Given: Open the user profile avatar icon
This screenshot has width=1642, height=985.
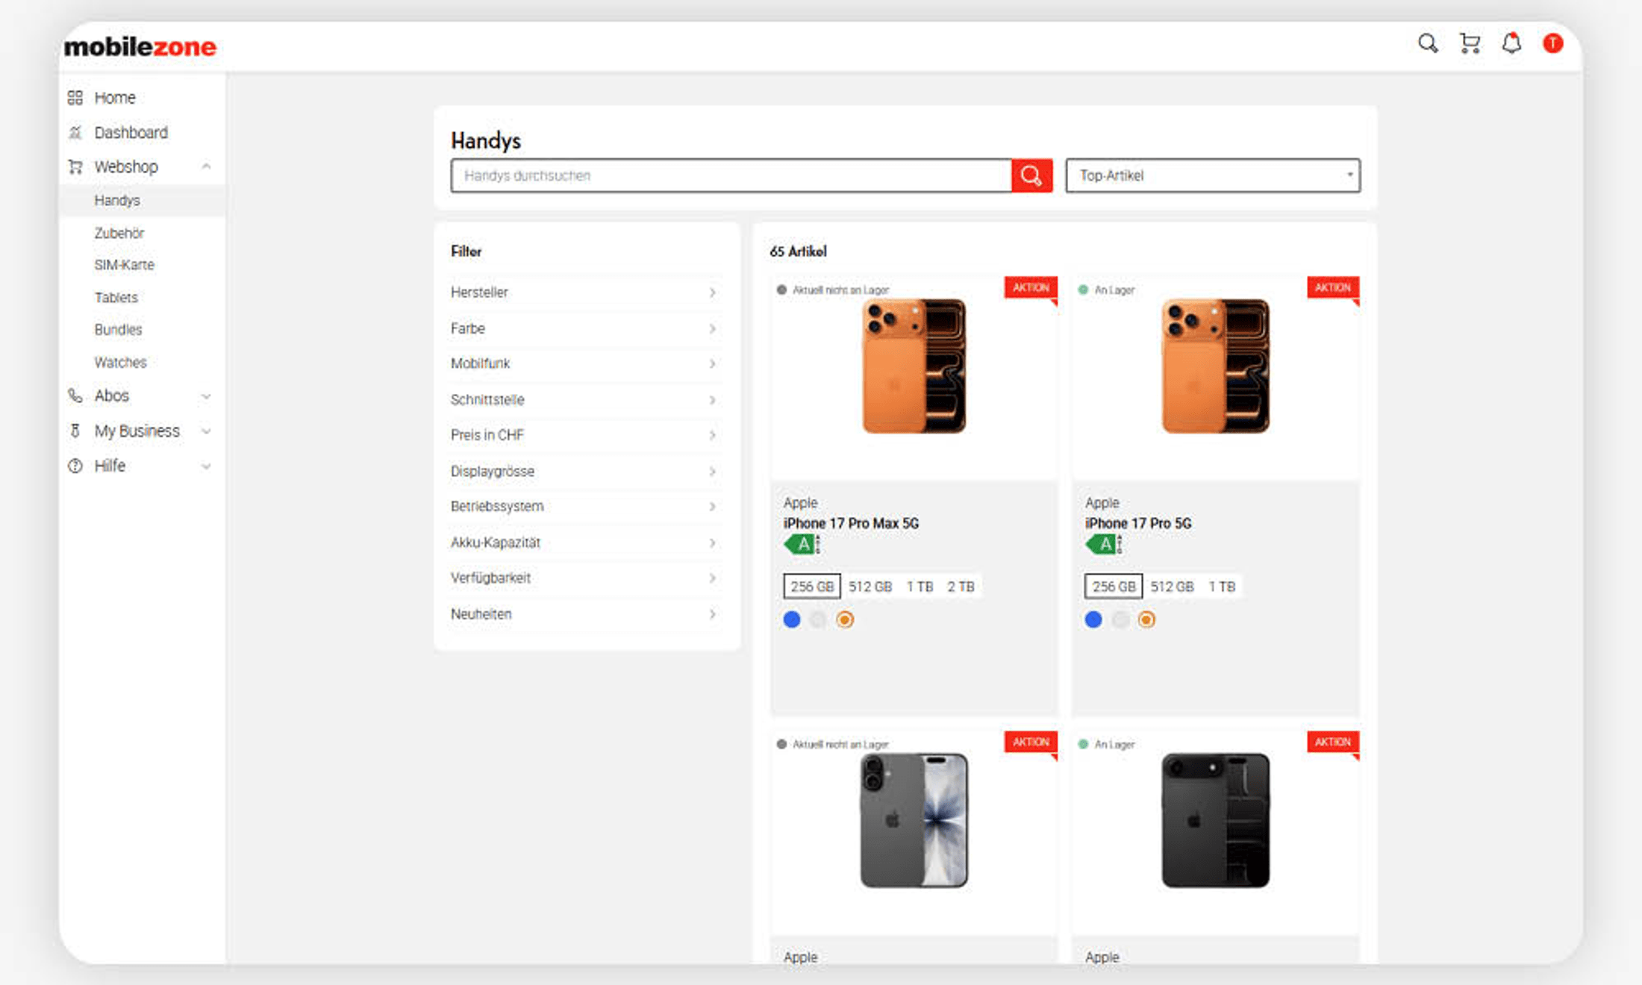Looking at the screenshot, I should point(1554,44).
